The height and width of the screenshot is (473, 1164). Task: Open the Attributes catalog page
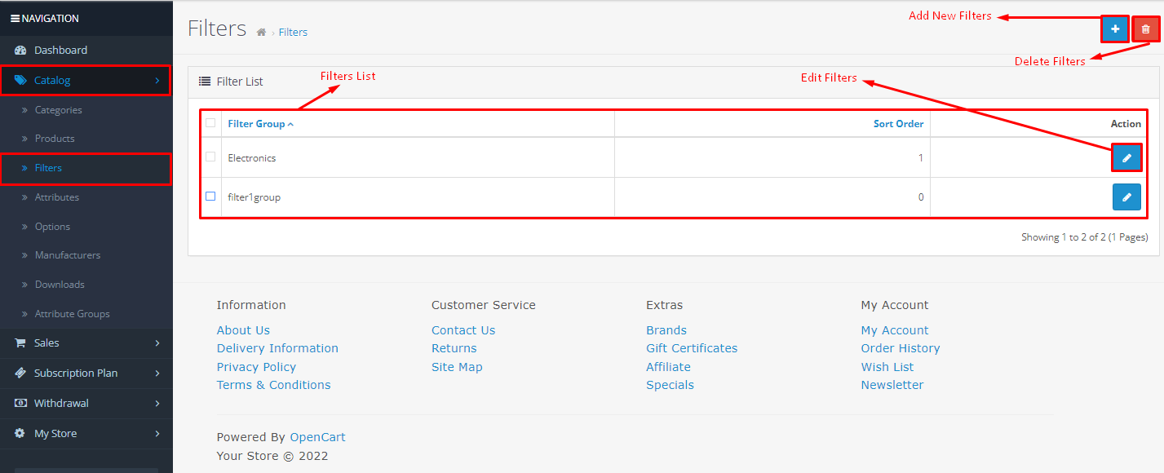[57, 197]
